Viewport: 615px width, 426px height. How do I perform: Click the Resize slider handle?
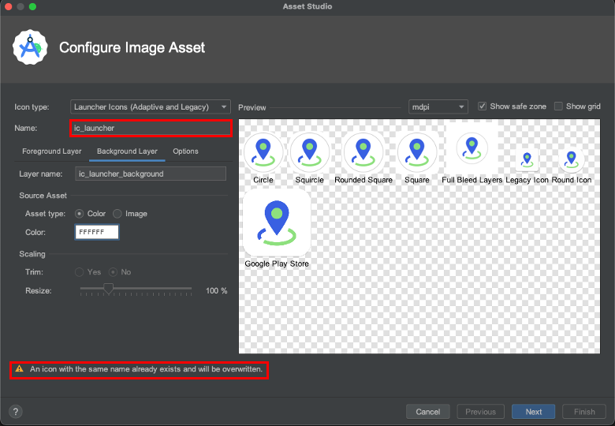tap(108, 289)
